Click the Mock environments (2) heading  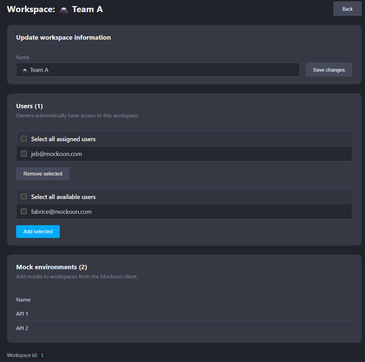(51, 267)
